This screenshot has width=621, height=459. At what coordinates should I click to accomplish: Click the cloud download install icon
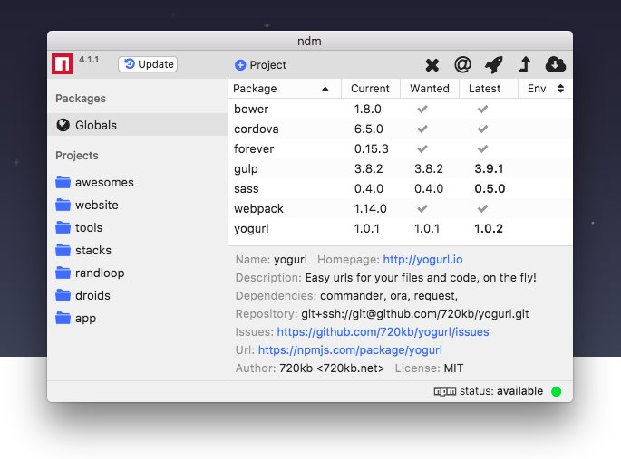555,64
